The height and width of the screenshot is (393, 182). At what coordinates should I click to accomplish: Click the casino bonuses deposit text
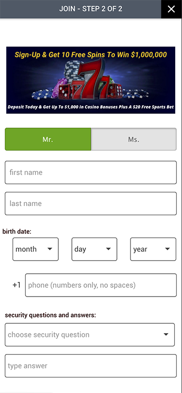click(x=91, y=107)
